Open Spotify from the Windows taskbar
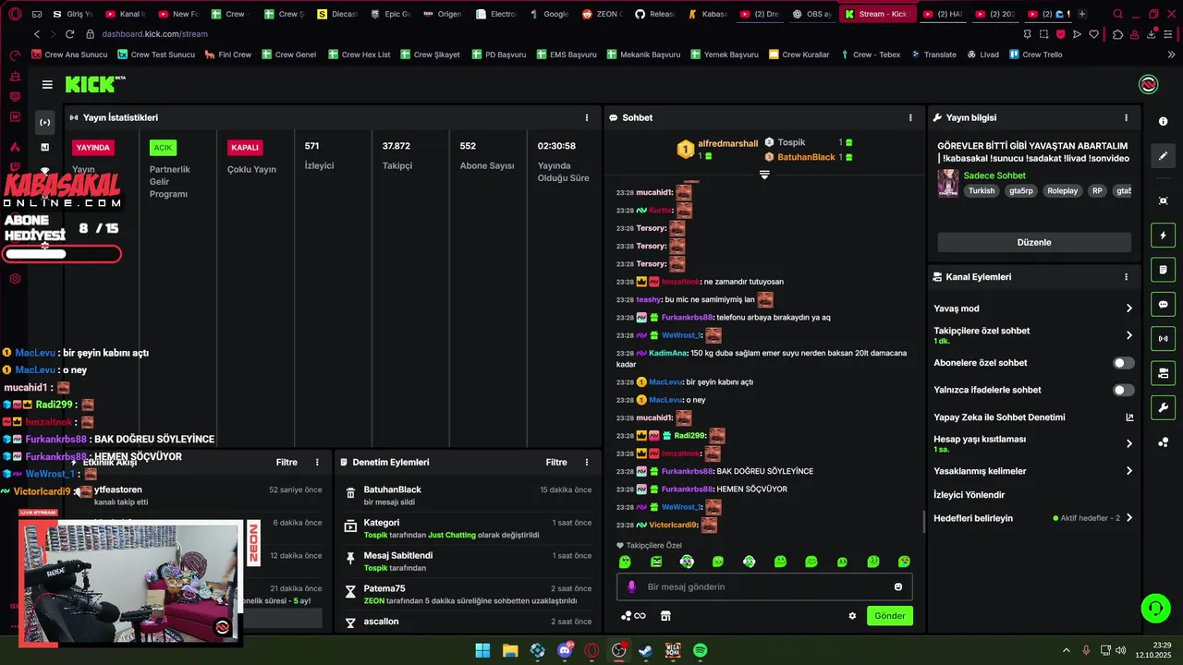Screen dimensions: 1183x665 click(701, 650)
